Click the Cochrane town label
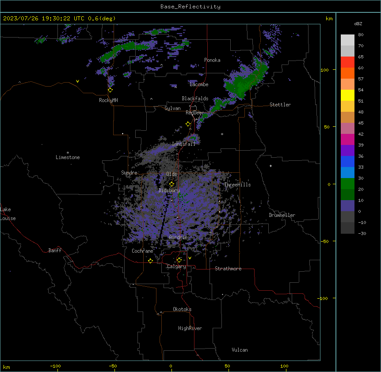 142,251
